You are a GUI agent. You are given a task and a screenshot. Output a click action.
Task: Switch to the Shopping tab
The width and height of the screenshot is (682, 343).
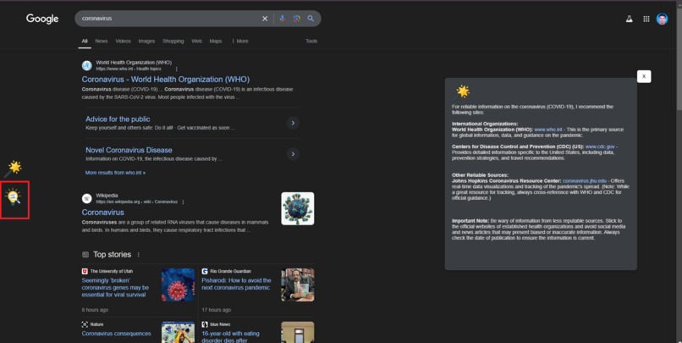click(x=173, y=41)
